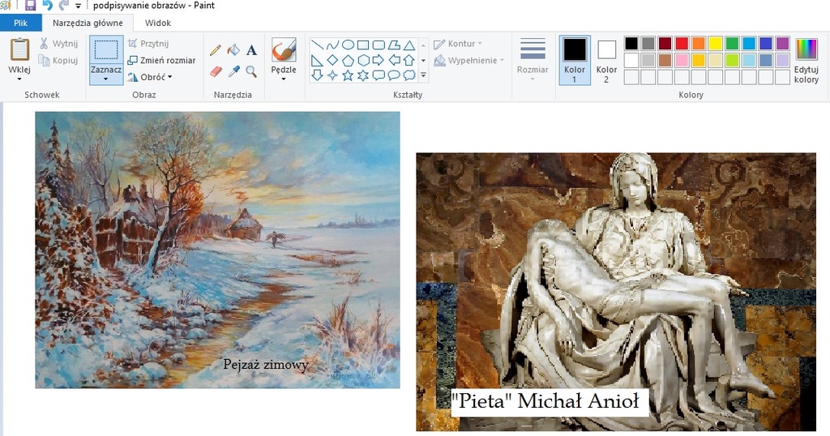Select the Pencil tool

tap(216, 49)
